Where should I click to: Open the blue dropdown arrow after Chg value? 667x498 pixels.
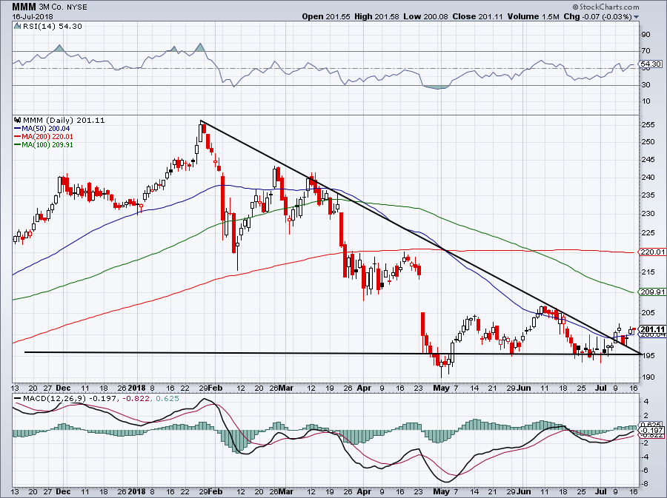[x=637, y=17]
